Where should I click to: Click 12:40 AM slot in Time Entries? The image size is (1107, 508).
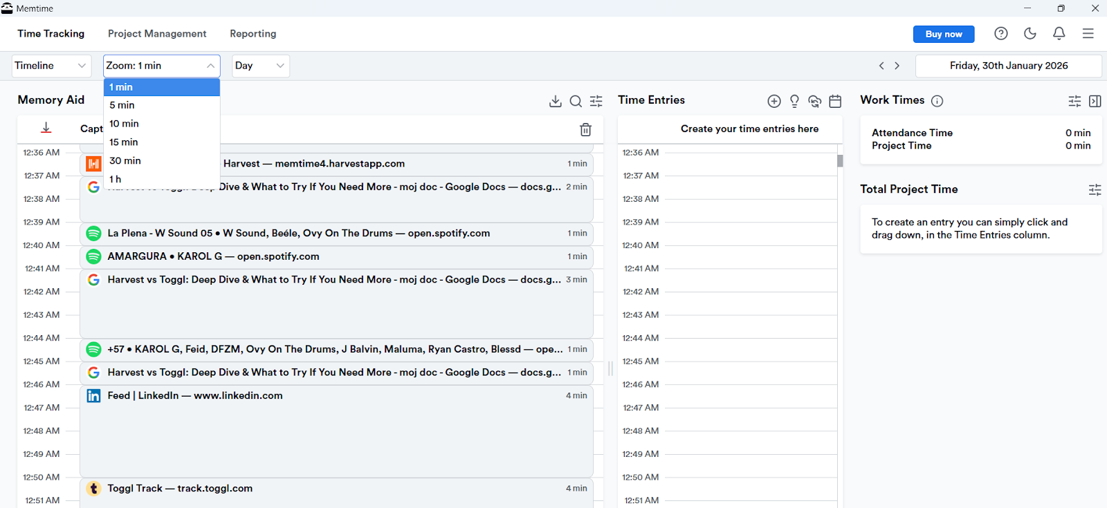coord(751,257)
